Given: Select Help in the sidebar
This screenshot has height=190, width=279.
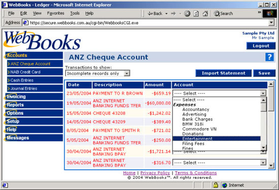Looking at the screenshot, I should tap(34, 130).
